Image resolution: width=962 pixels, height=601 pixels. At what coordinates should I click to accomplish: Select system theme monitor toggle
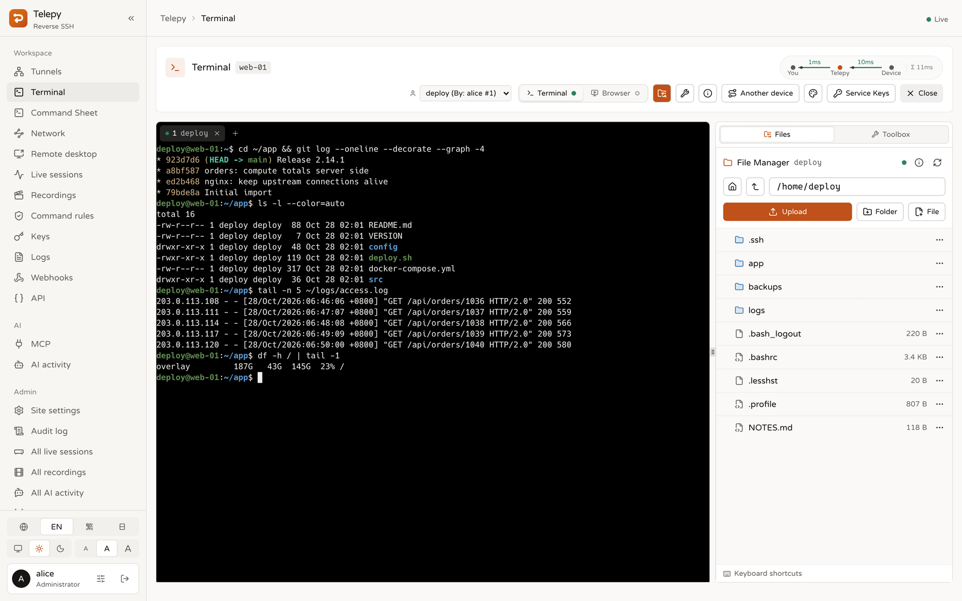click(x=18, y=548)
